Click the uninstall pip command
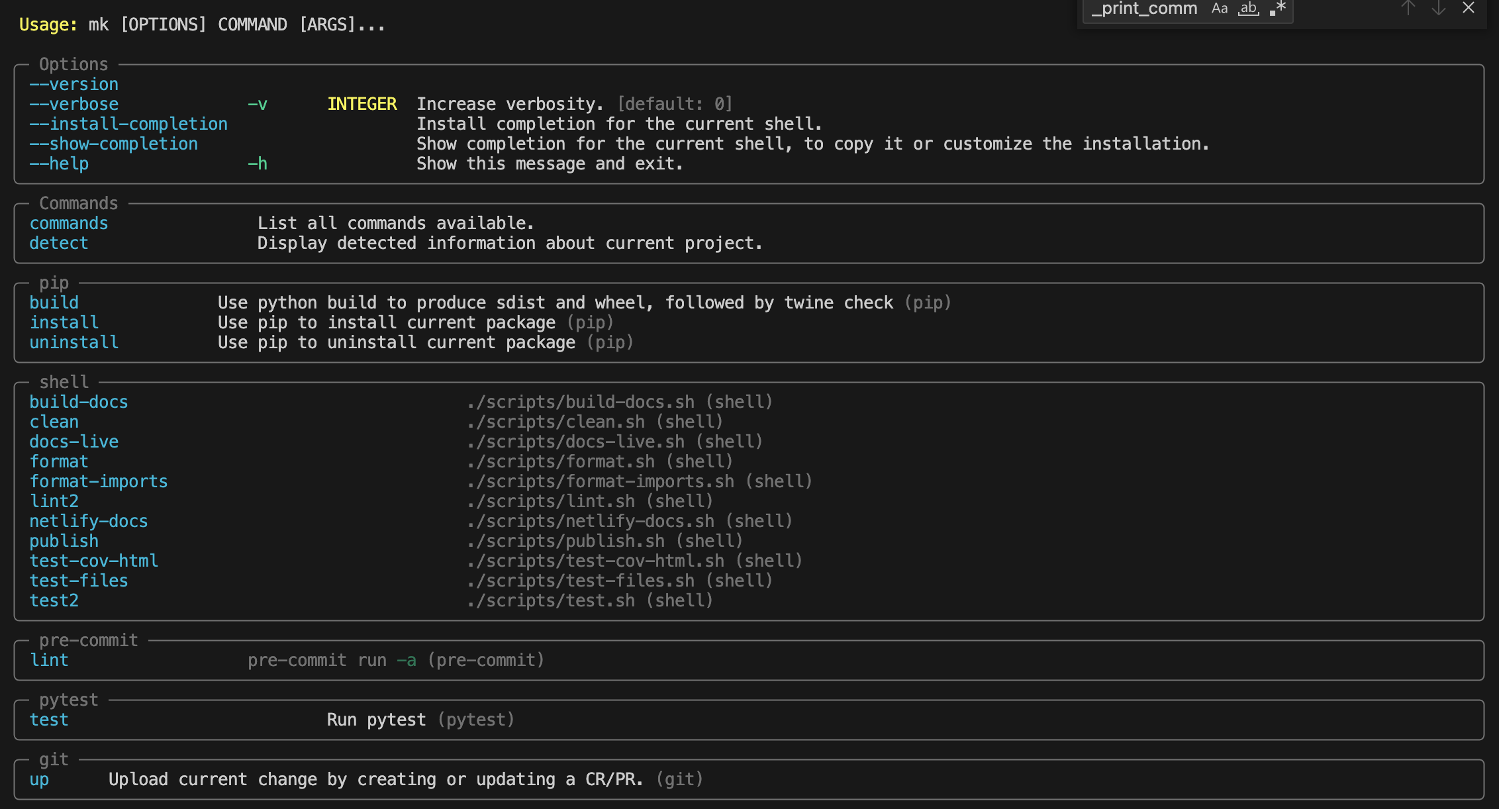The height and width of the screenshot is (809, 1499). pos(74,342)
